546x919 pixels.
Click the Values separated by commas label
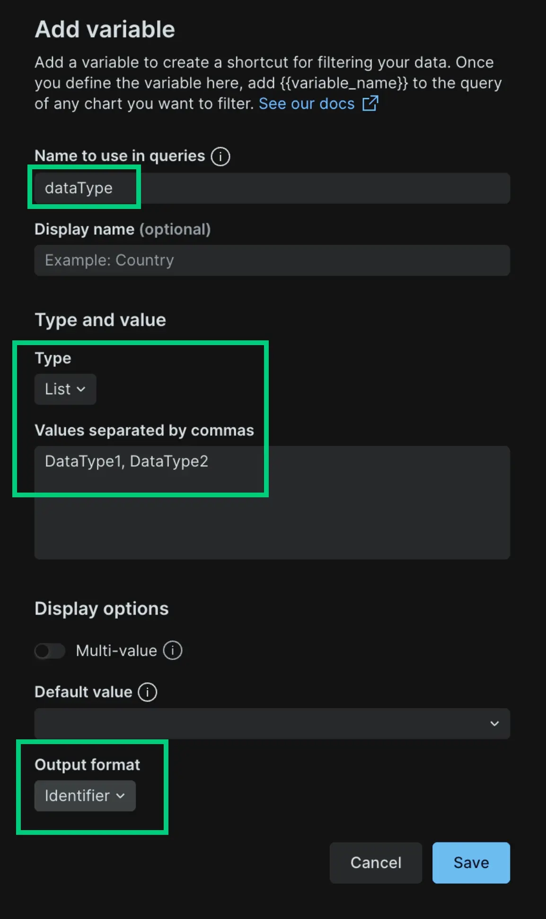pos(144,430)
